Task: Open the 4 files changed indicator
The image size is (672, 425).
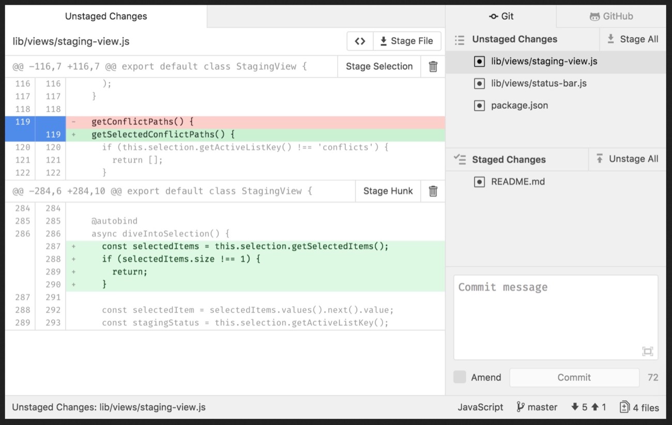Action: tap(639, 407)
